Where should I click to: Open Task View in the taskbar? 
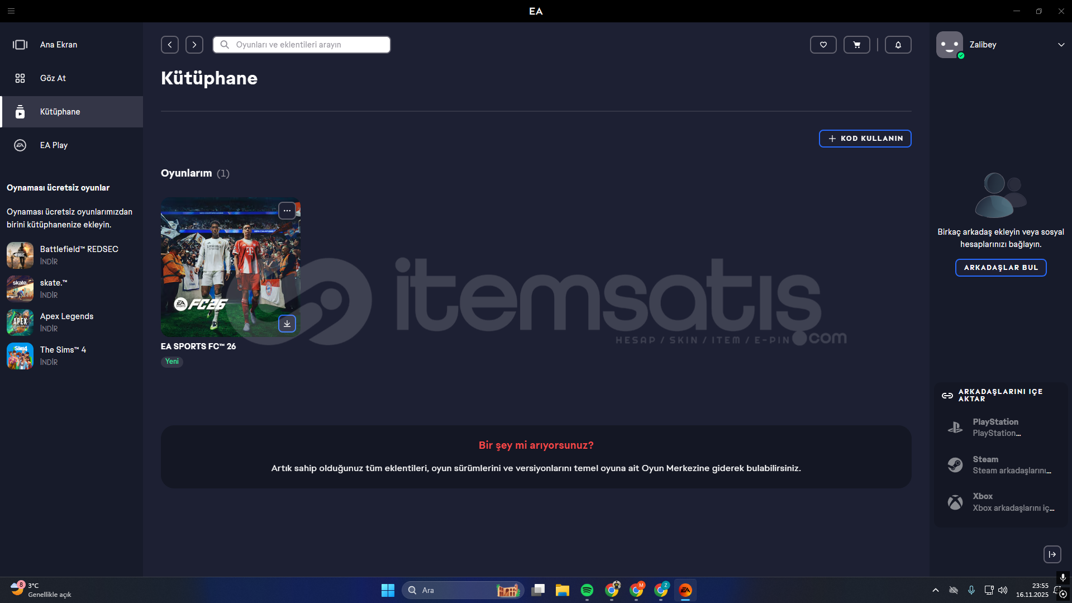(x=538, y=590)
